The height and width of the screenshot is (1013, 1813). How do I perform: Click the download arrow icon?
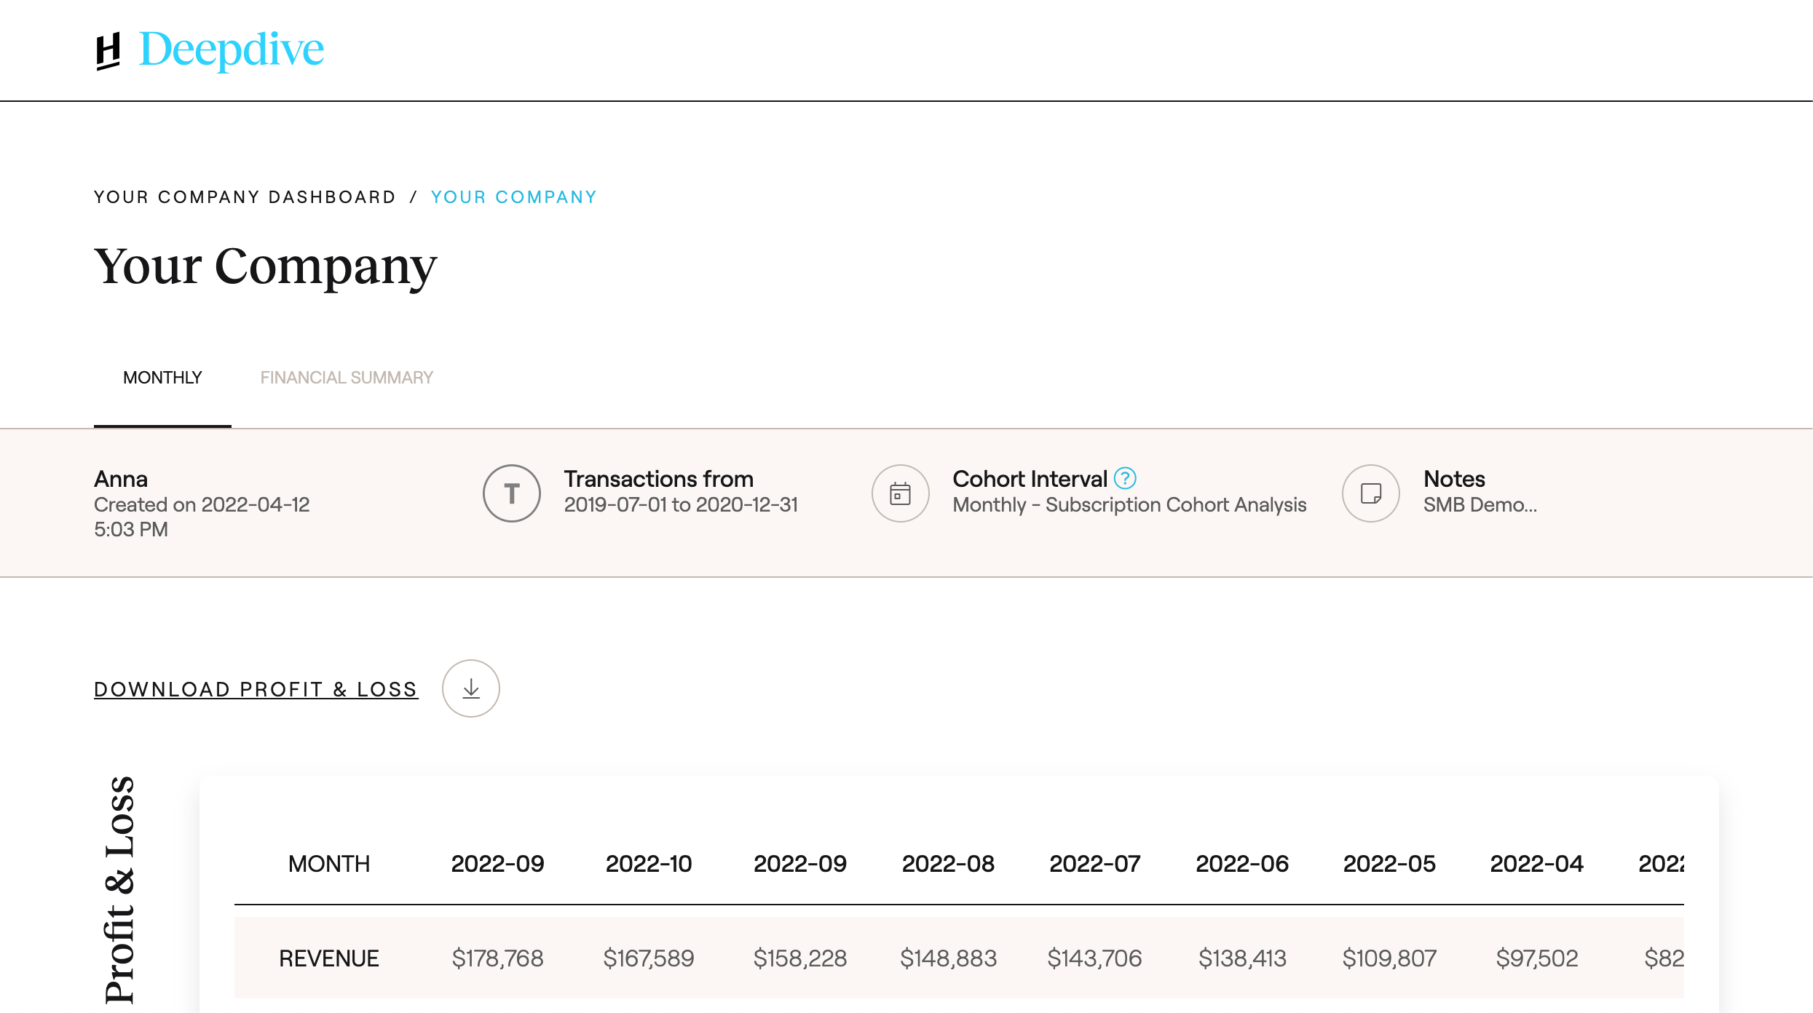(470, 688)
